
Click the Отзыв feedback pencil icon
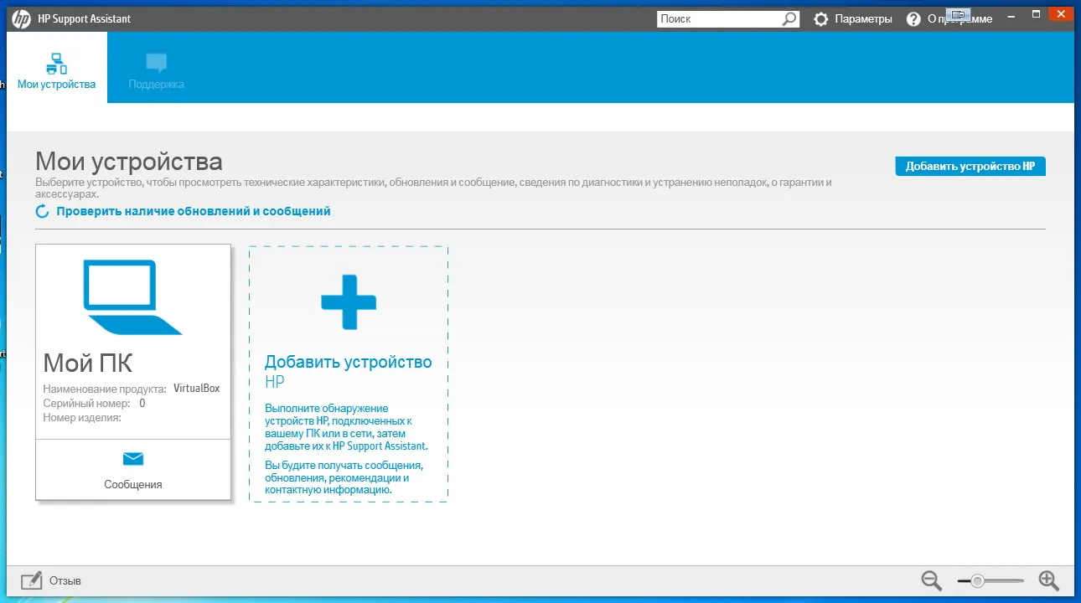click(x=32, y=580)
